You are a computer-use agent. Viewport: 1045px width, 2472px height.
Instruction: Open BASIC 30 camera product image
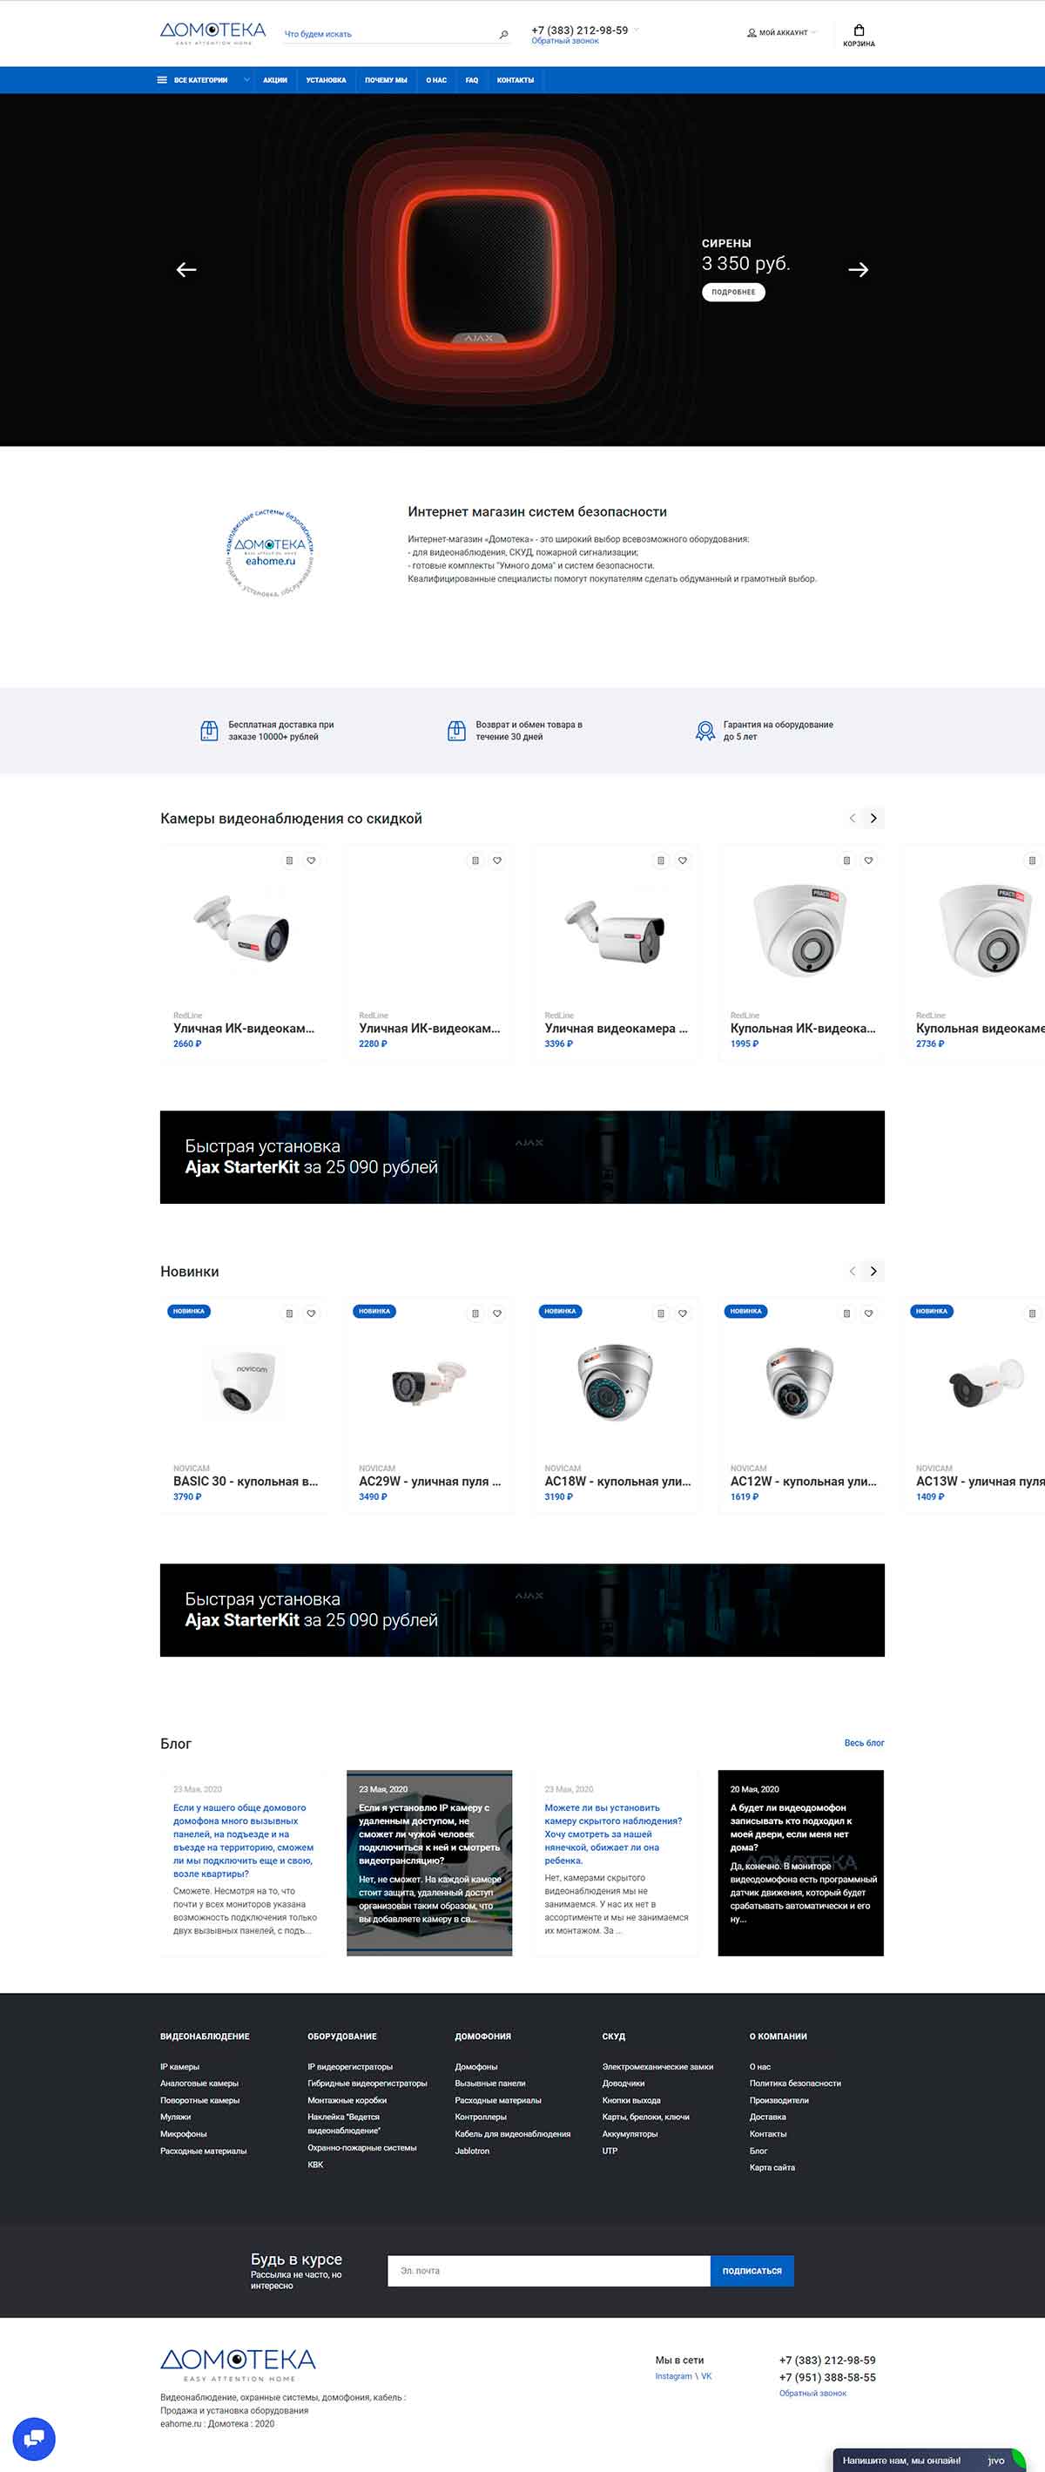(243, 1381)
